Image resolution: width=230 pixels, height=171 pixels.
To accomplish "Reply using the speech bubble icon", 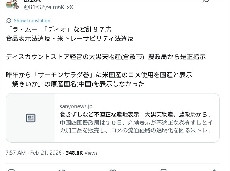I will (x=11, y=170).
